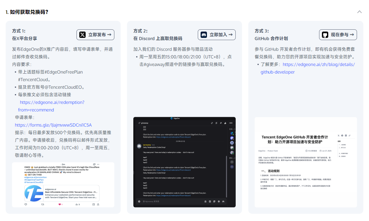Collapse the 在线 members group in Discord

point(233,129)
